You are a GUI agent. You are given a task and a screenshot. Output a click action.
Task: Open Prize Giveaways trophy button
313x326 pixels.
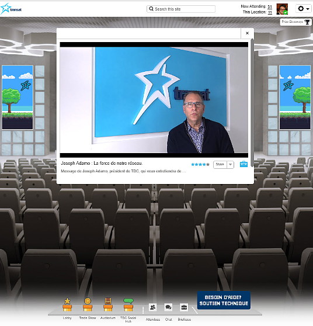click(295, 22)
